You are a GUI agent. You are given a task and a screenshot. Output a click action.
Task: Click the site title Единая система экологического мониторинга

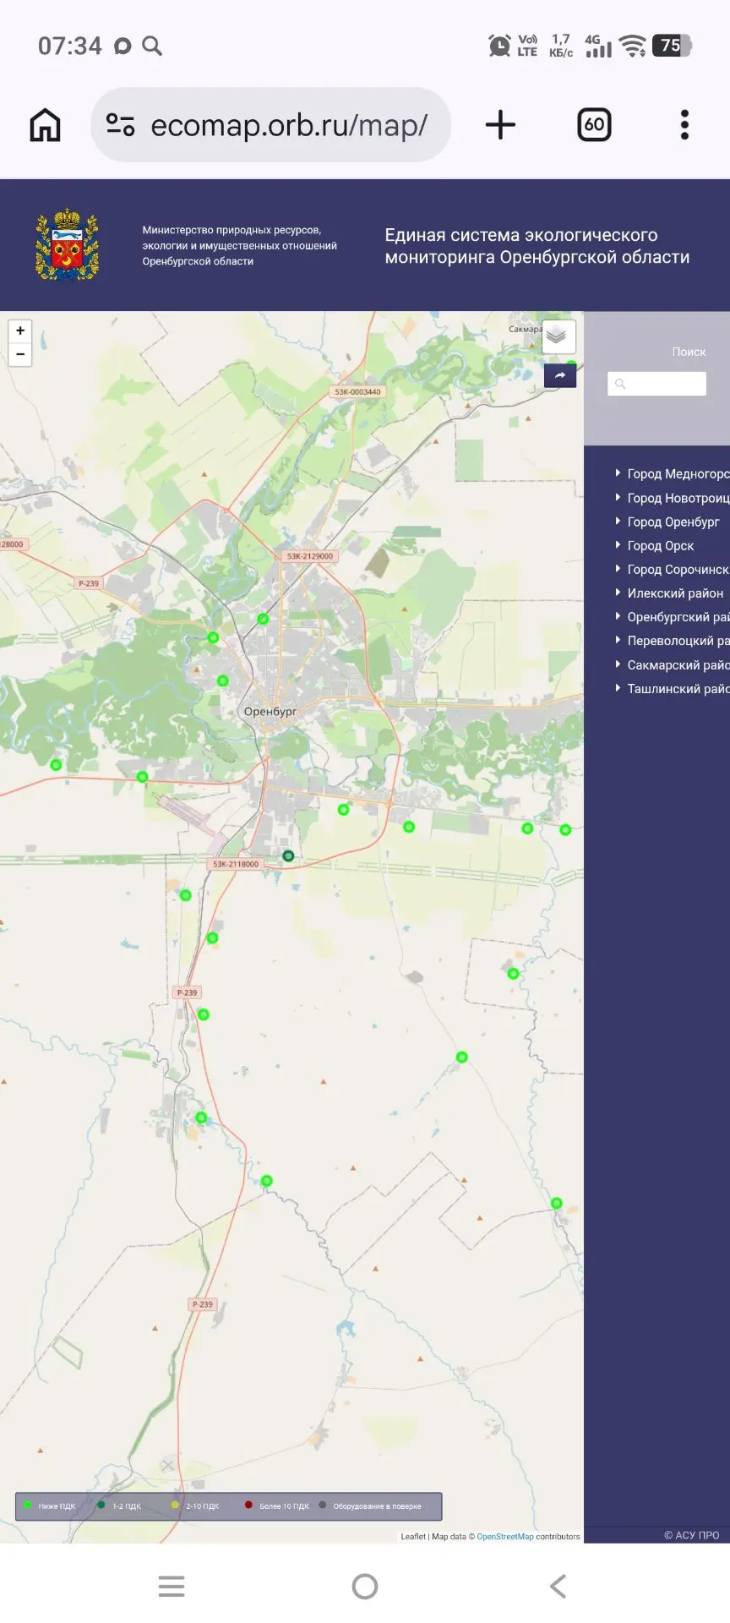[537, 246]
